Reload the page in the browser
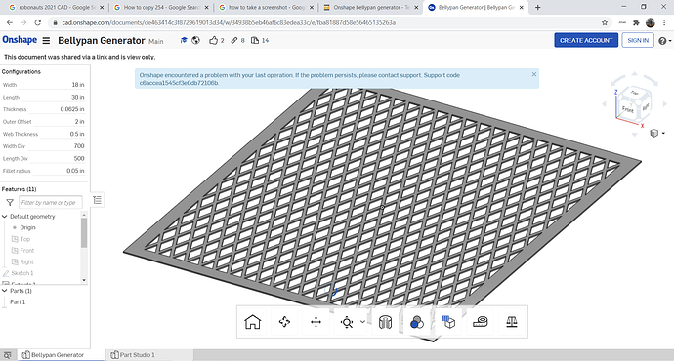Screen dimensions: 674x361 (x=38, y=22)
